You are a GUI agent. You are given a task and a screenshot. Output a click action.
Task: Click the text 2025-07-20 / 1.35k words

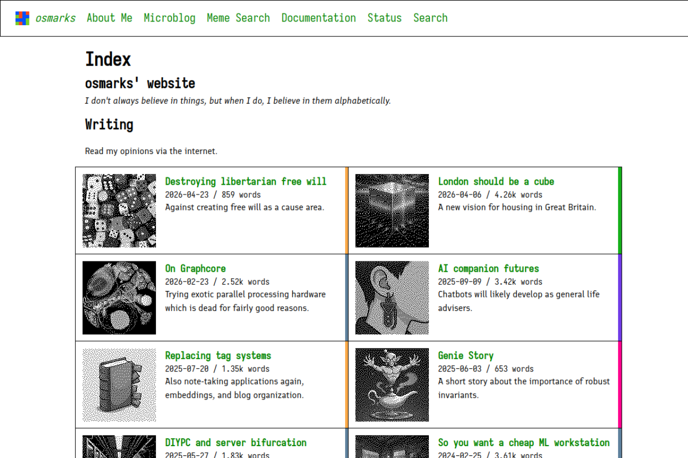pos(217,369)
